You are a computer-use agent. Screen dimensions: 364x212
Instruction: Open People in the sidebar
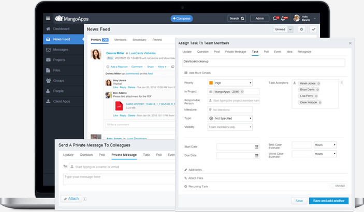tap(63, 91)
